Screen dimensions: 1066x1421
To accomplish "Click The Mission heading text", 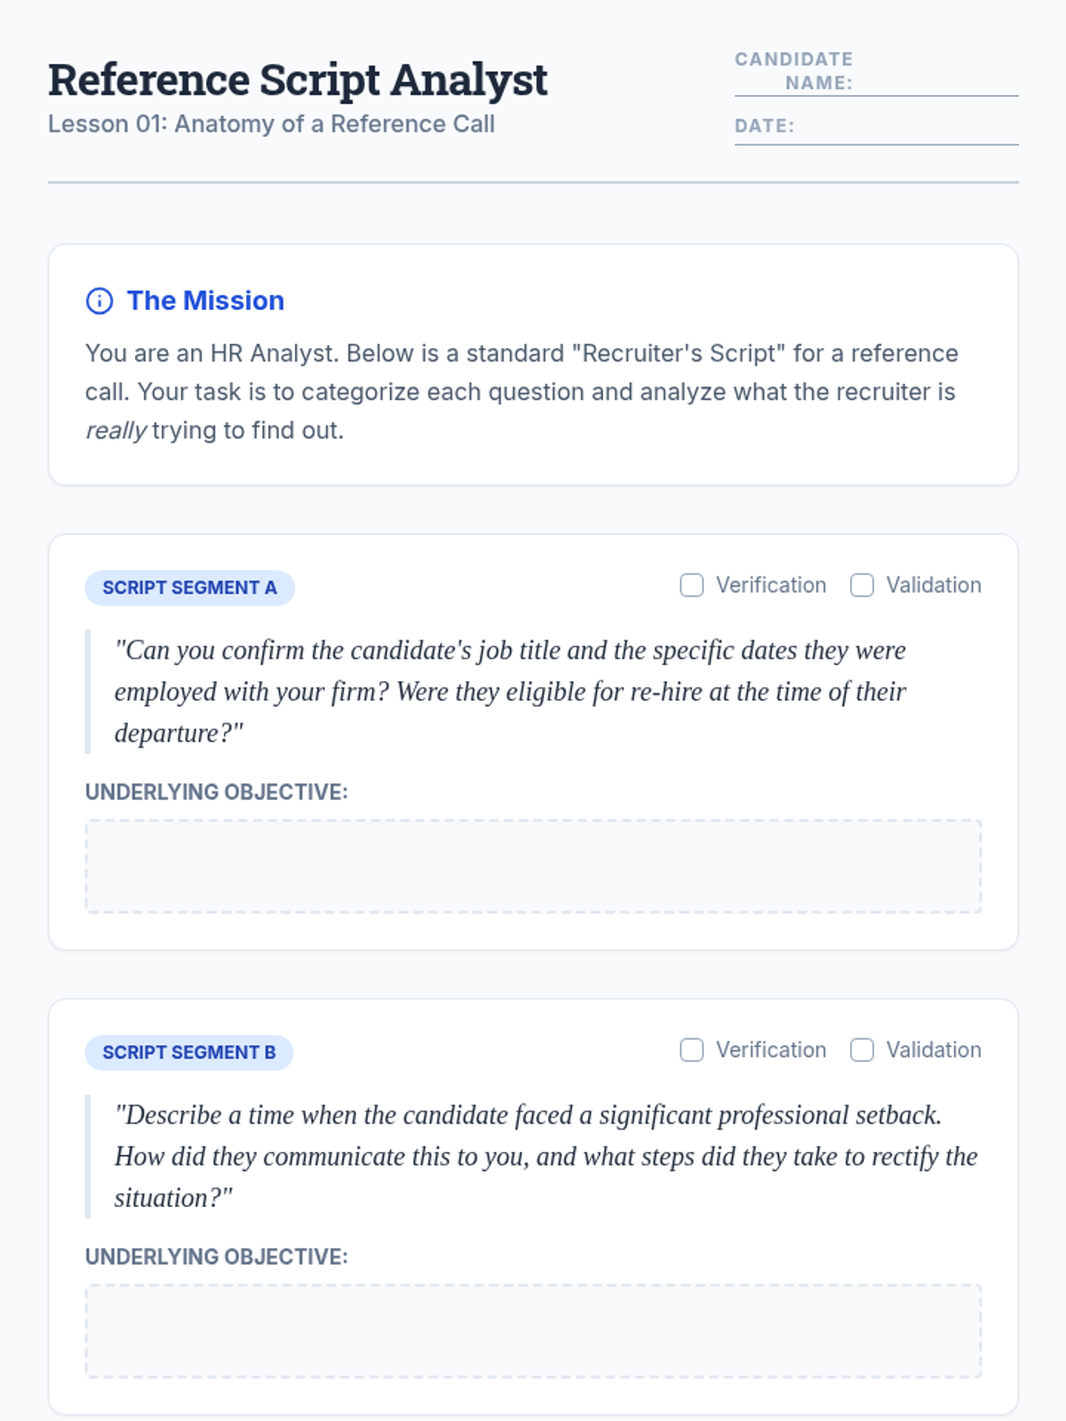I will [x=205, y=301].
